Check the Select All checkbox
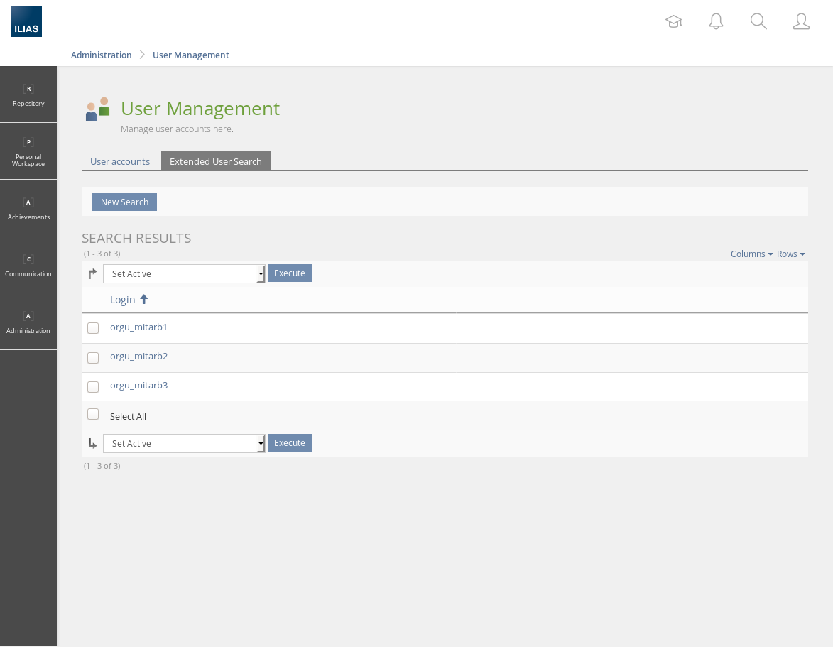This screenshot has height=647, width=833. tap(93, 415)
